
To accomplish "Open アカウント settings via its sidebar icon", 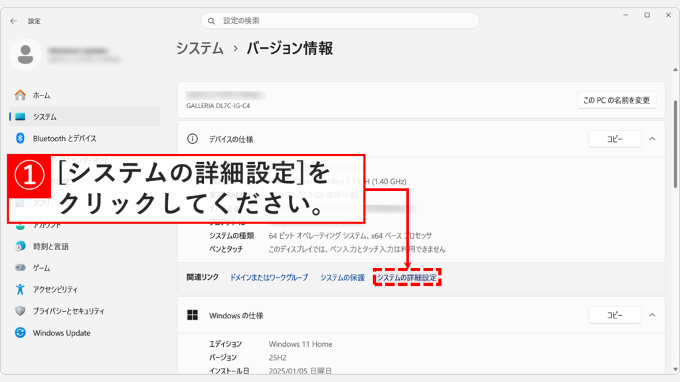I will pos(20,225).
